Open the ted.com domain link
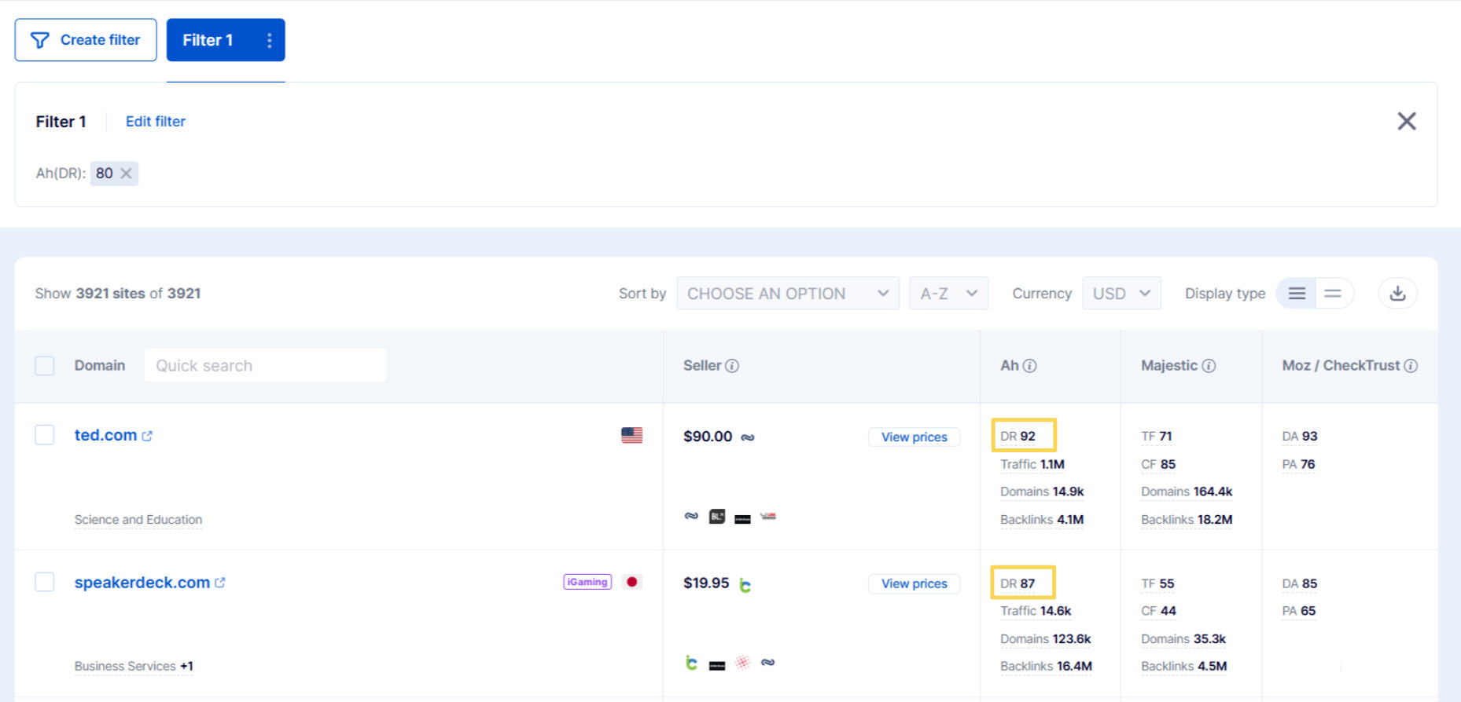 pyautogui.click(x=105, y=435)
